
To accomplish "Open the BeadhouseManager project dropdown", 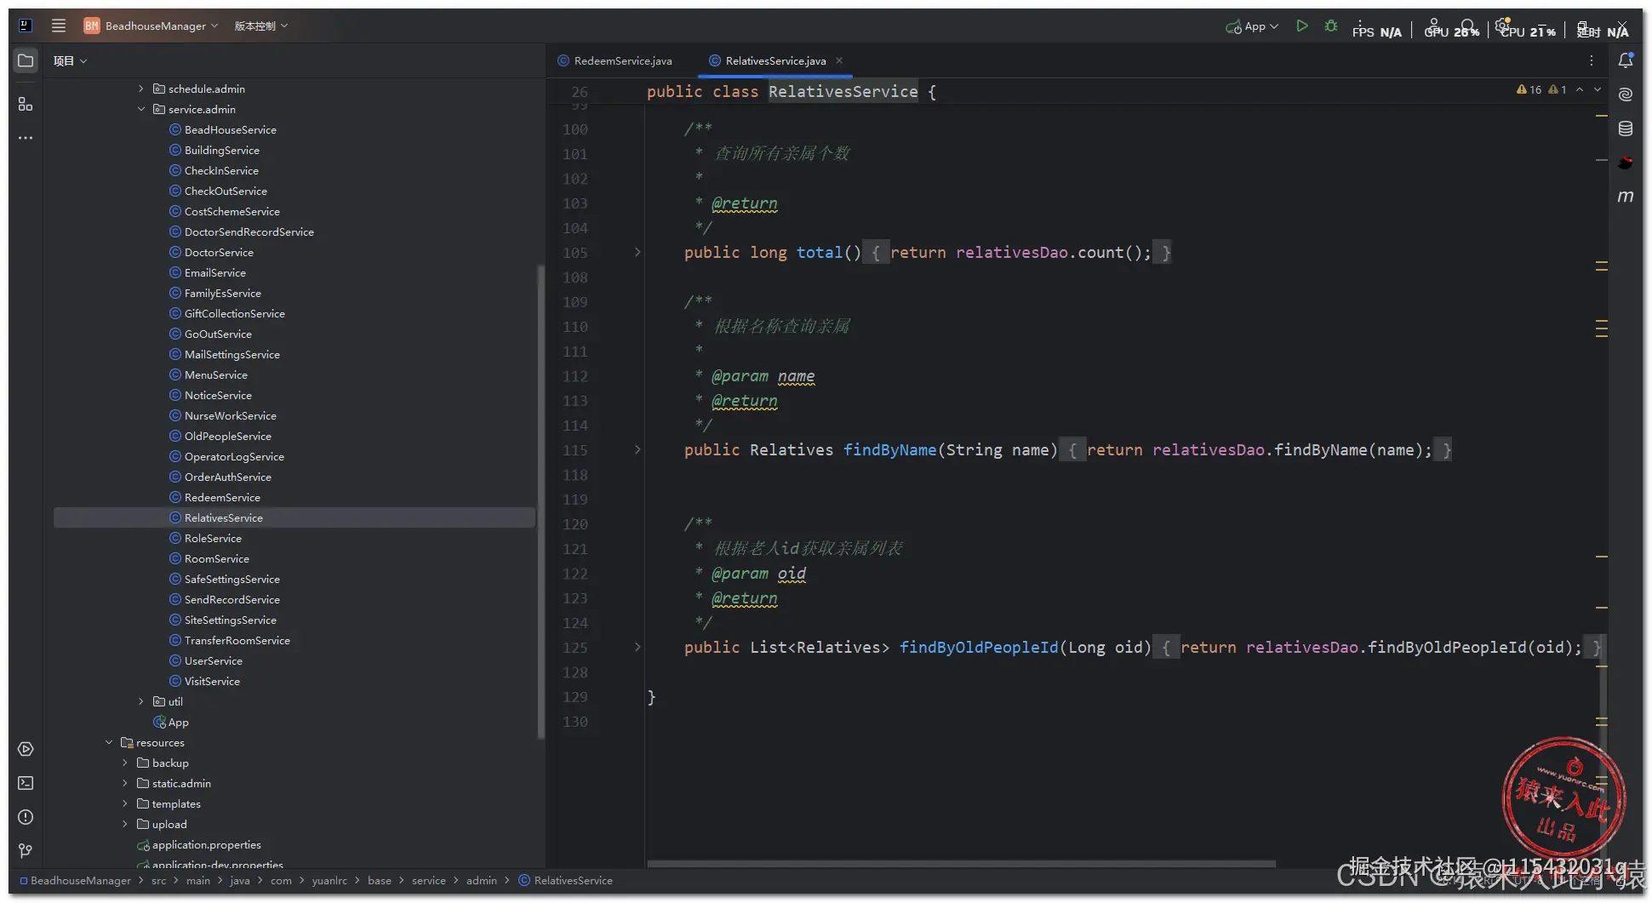I will tap(151, 26).
